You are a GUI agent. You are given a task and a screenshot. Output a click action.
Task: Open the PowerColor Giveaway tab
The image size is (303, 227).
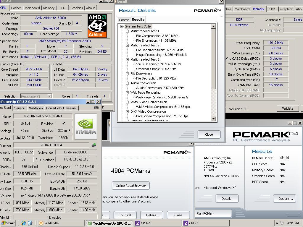[x=62, y=108]
